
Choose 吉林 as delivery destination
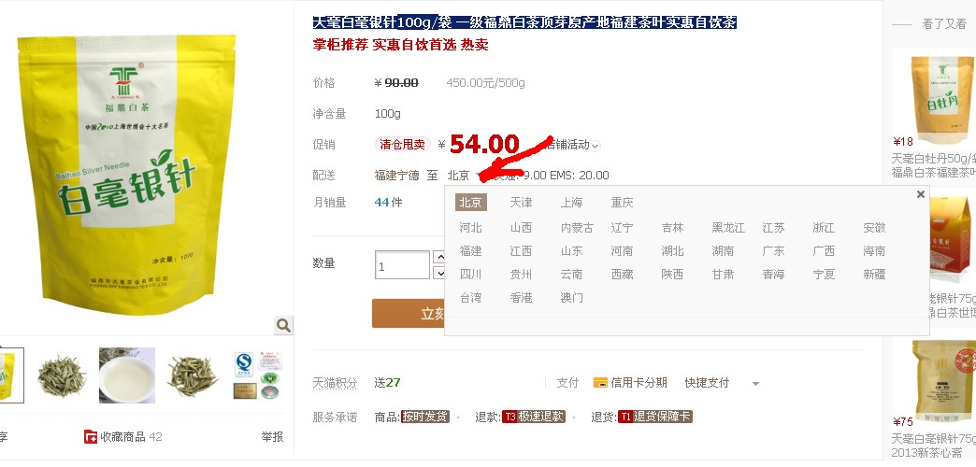click(672, 228)
